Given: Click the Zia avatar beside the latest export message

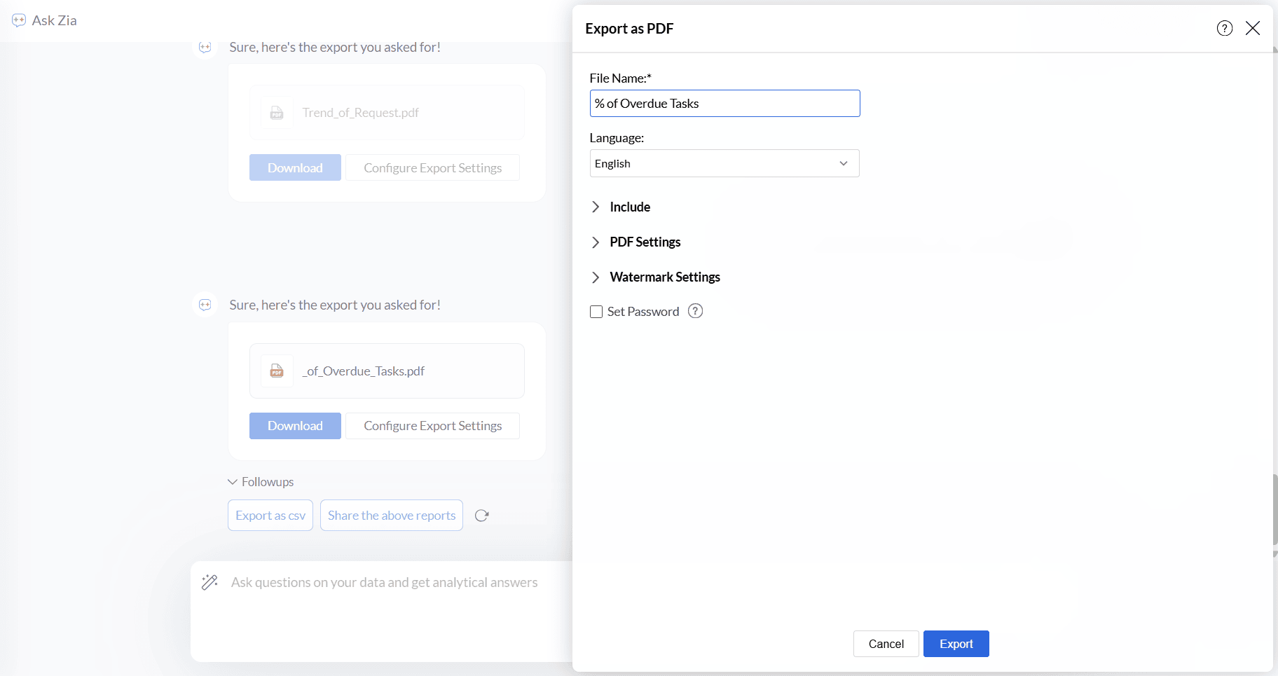Looking at the screenshot, I should click(205, 305).
